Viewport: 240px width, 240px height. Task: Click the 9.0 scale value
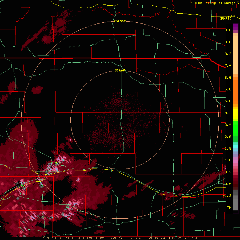(x=228, y=42)
